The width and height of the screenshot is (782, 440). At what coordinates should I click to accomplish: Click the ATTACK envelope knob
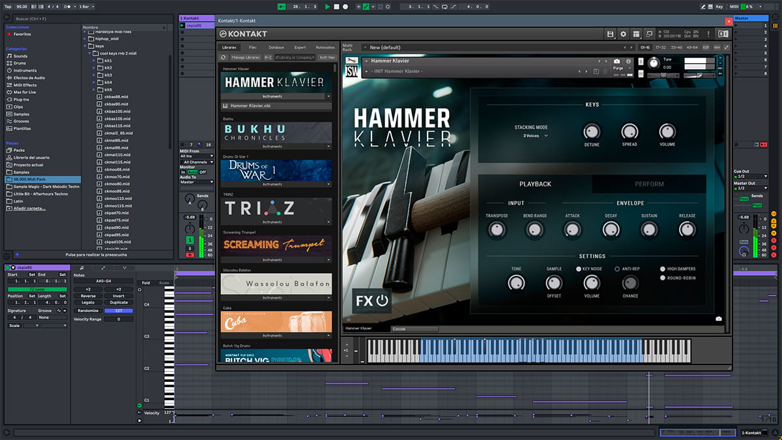pyautogui.click(x=572, y=229)
